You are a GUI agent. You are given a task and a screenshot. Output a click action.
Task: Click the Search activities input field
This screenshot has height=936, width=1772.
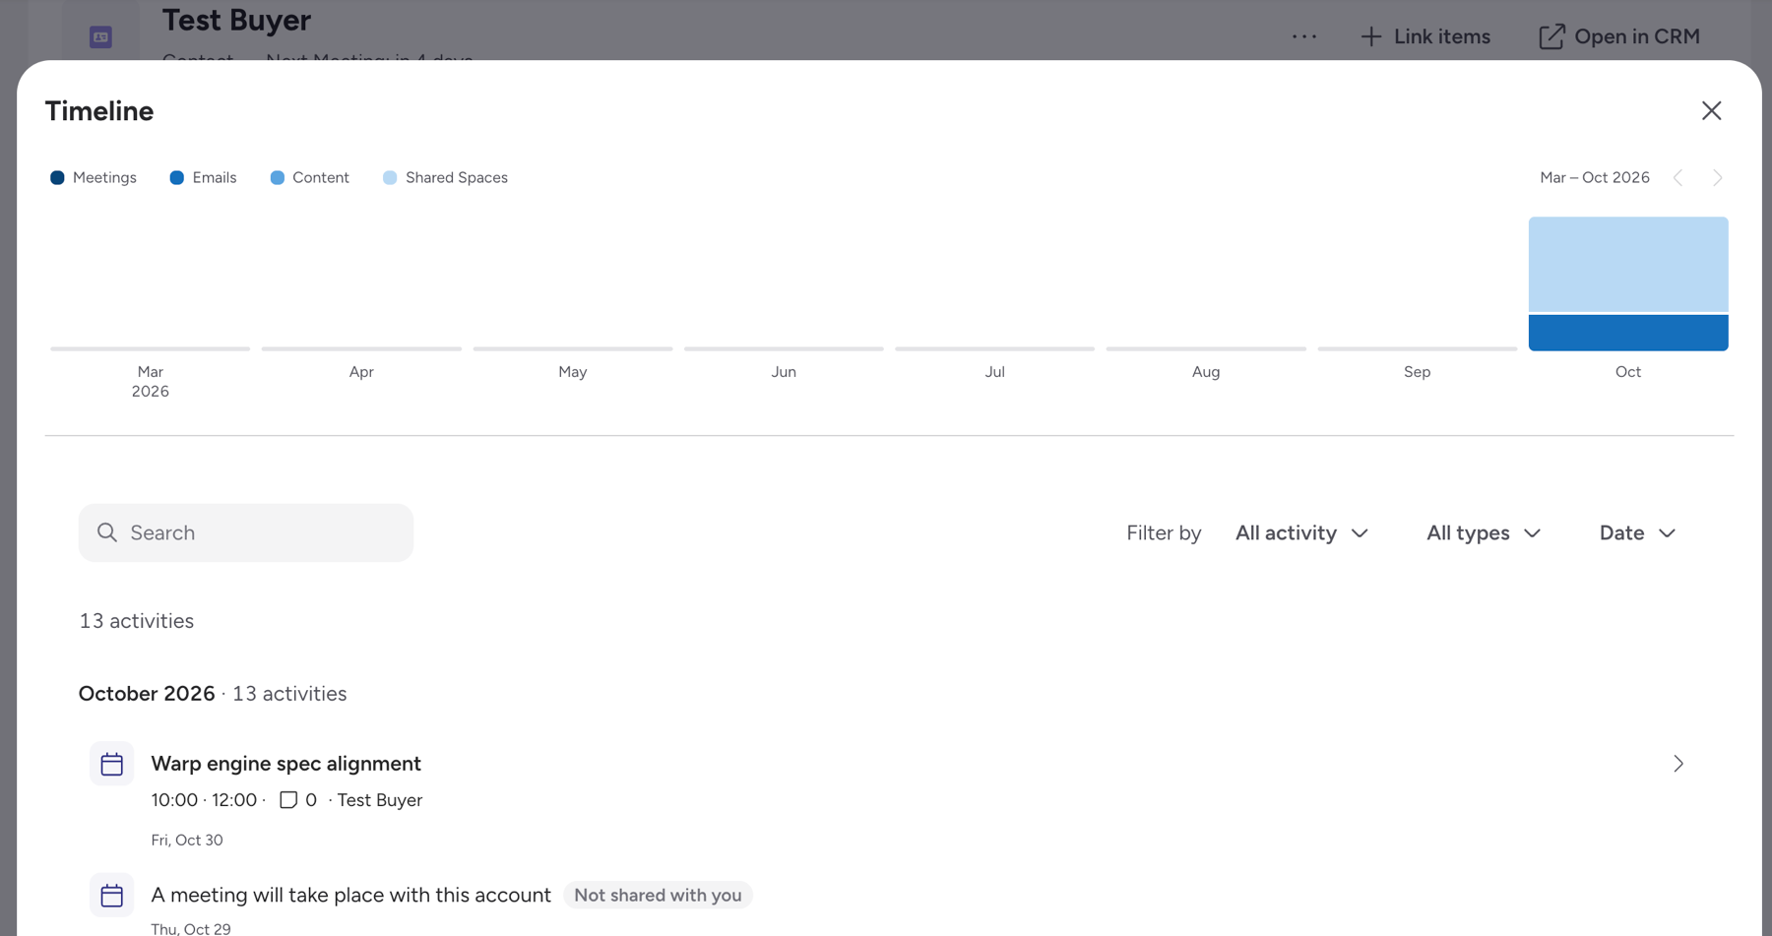(x=246, y=533)
